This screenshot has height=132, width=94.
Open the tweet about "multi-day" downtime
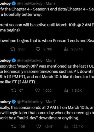47,113
